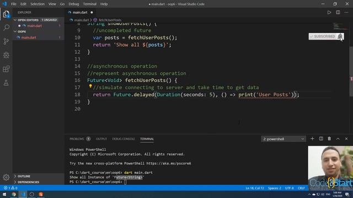The height and width of the screenshot is (198, 353).
Task: Open the Search view in activity bar
Action: pos(6,28)
